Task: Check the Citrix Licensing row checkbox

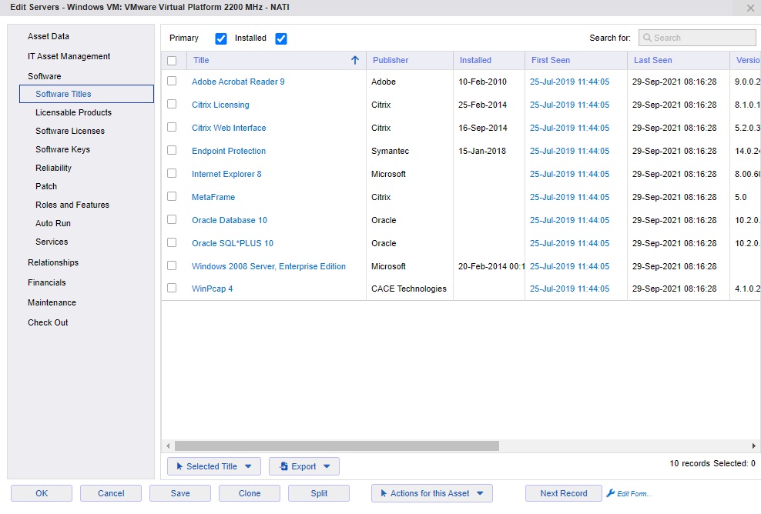Action: point(172,104)
